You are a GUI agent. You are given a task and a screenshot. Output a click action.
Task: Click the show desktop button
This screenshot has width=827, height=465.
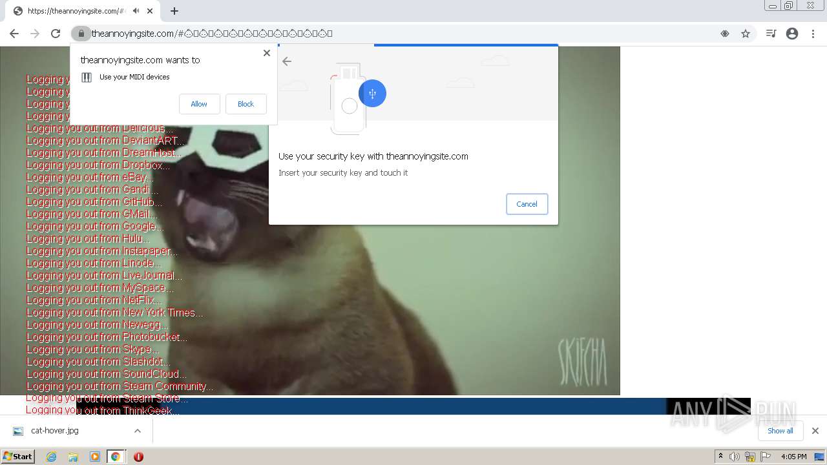821,457
